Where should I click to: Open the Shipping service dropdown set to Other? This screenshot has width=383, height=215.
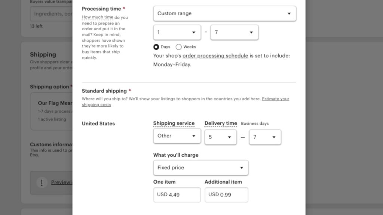tap(177, 136)
